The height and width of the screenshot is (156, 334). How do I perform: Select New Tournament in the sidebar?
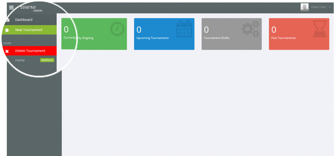[29, 30]
